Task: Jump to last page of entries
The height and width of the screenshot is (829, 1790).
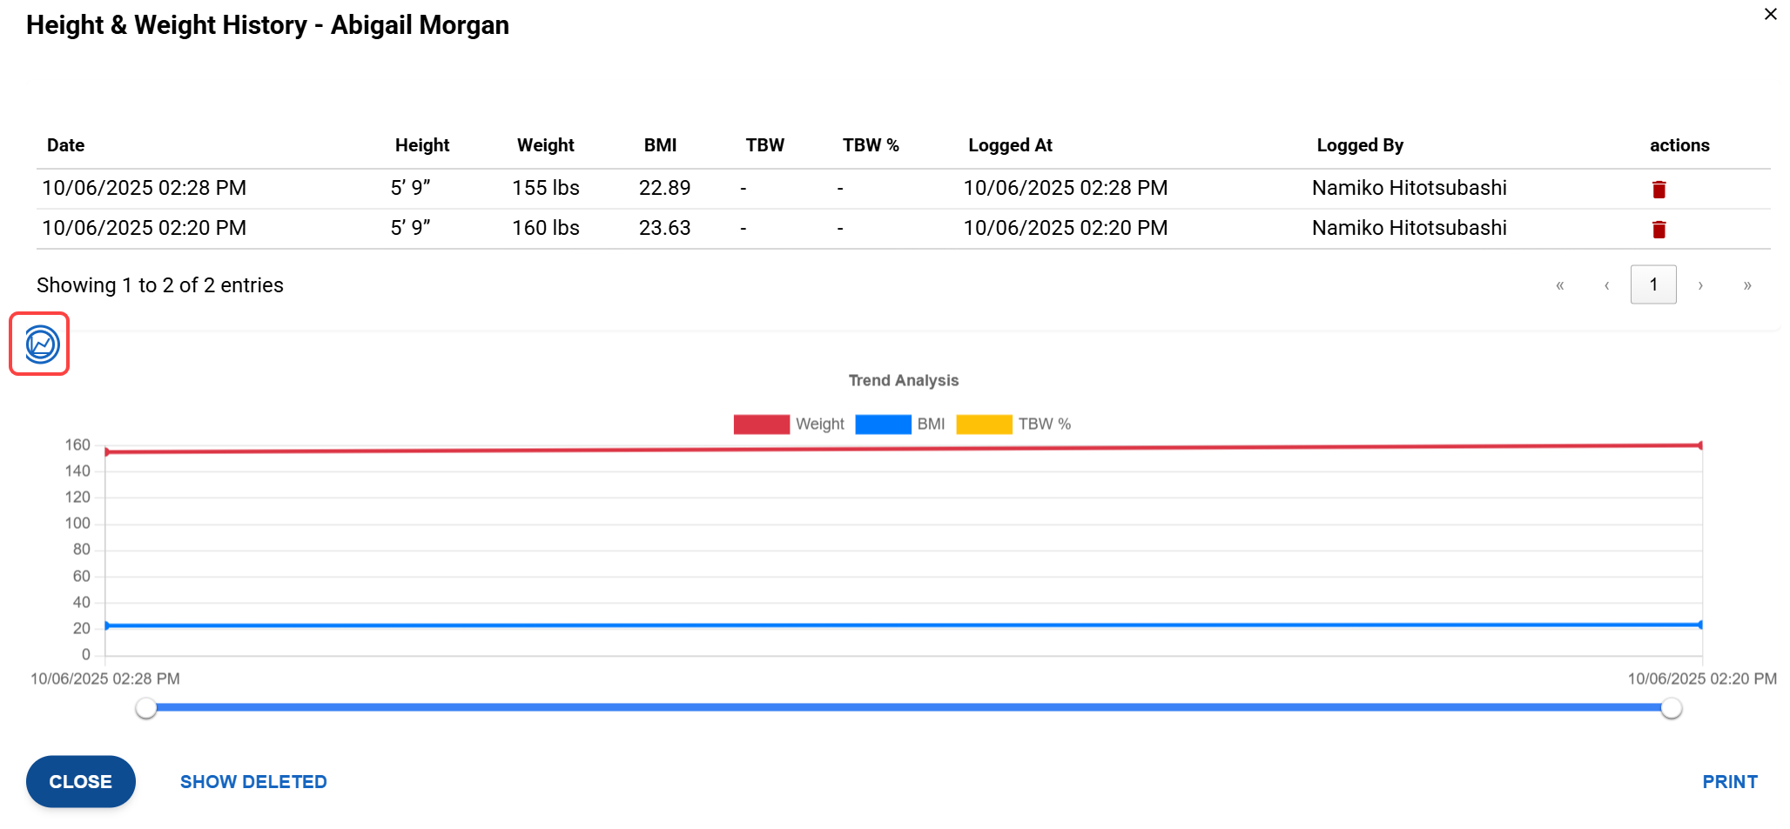Action: [x=1746, y=285]
